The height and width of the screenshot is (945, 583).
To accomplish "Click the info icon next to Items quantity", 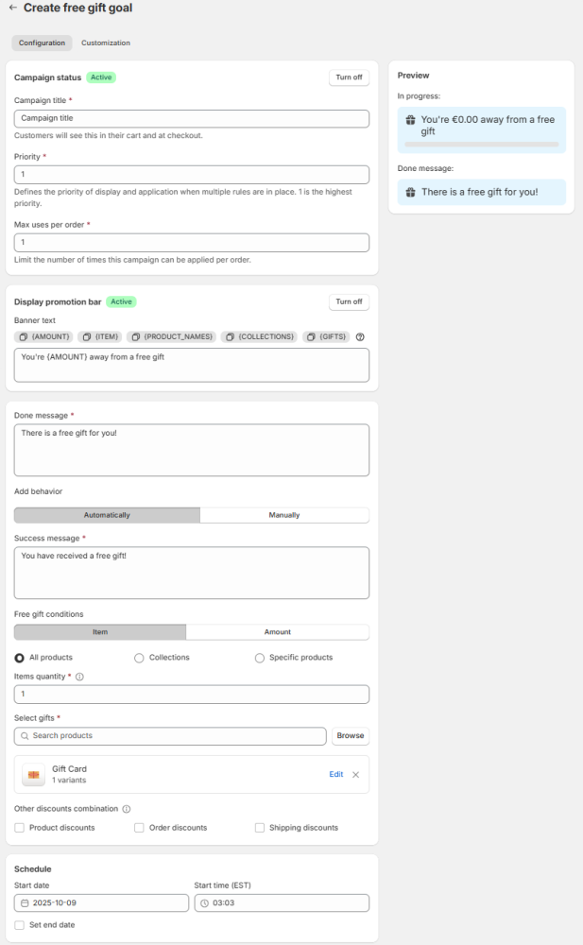I will [x=79, y=677].
